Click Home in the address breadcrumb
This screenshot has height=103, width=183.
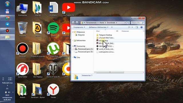click(102, 23)
